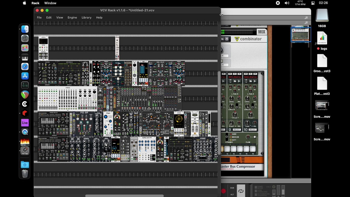
Task: Click the VCV Rack vertical scrollbar
Action: pos(219,113)
